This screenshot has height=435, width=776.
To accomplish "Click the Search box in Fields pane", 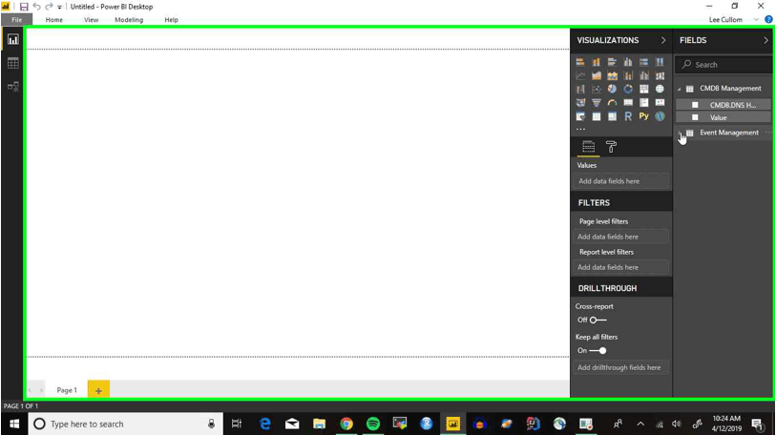I will [x=724, y=64].
